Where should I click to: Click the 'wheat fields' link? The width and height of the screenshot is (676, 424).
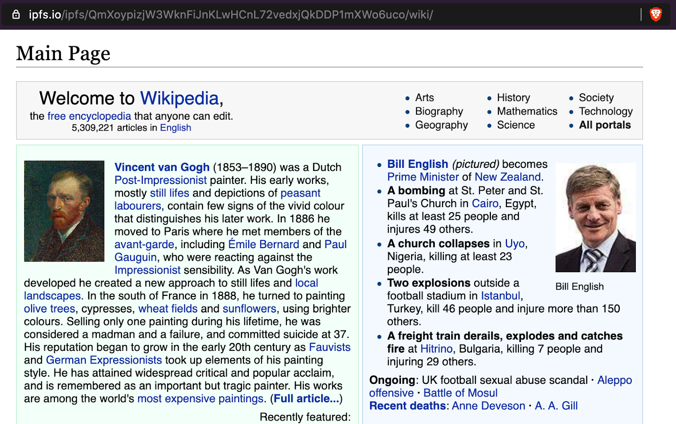(x=168, y=309)
